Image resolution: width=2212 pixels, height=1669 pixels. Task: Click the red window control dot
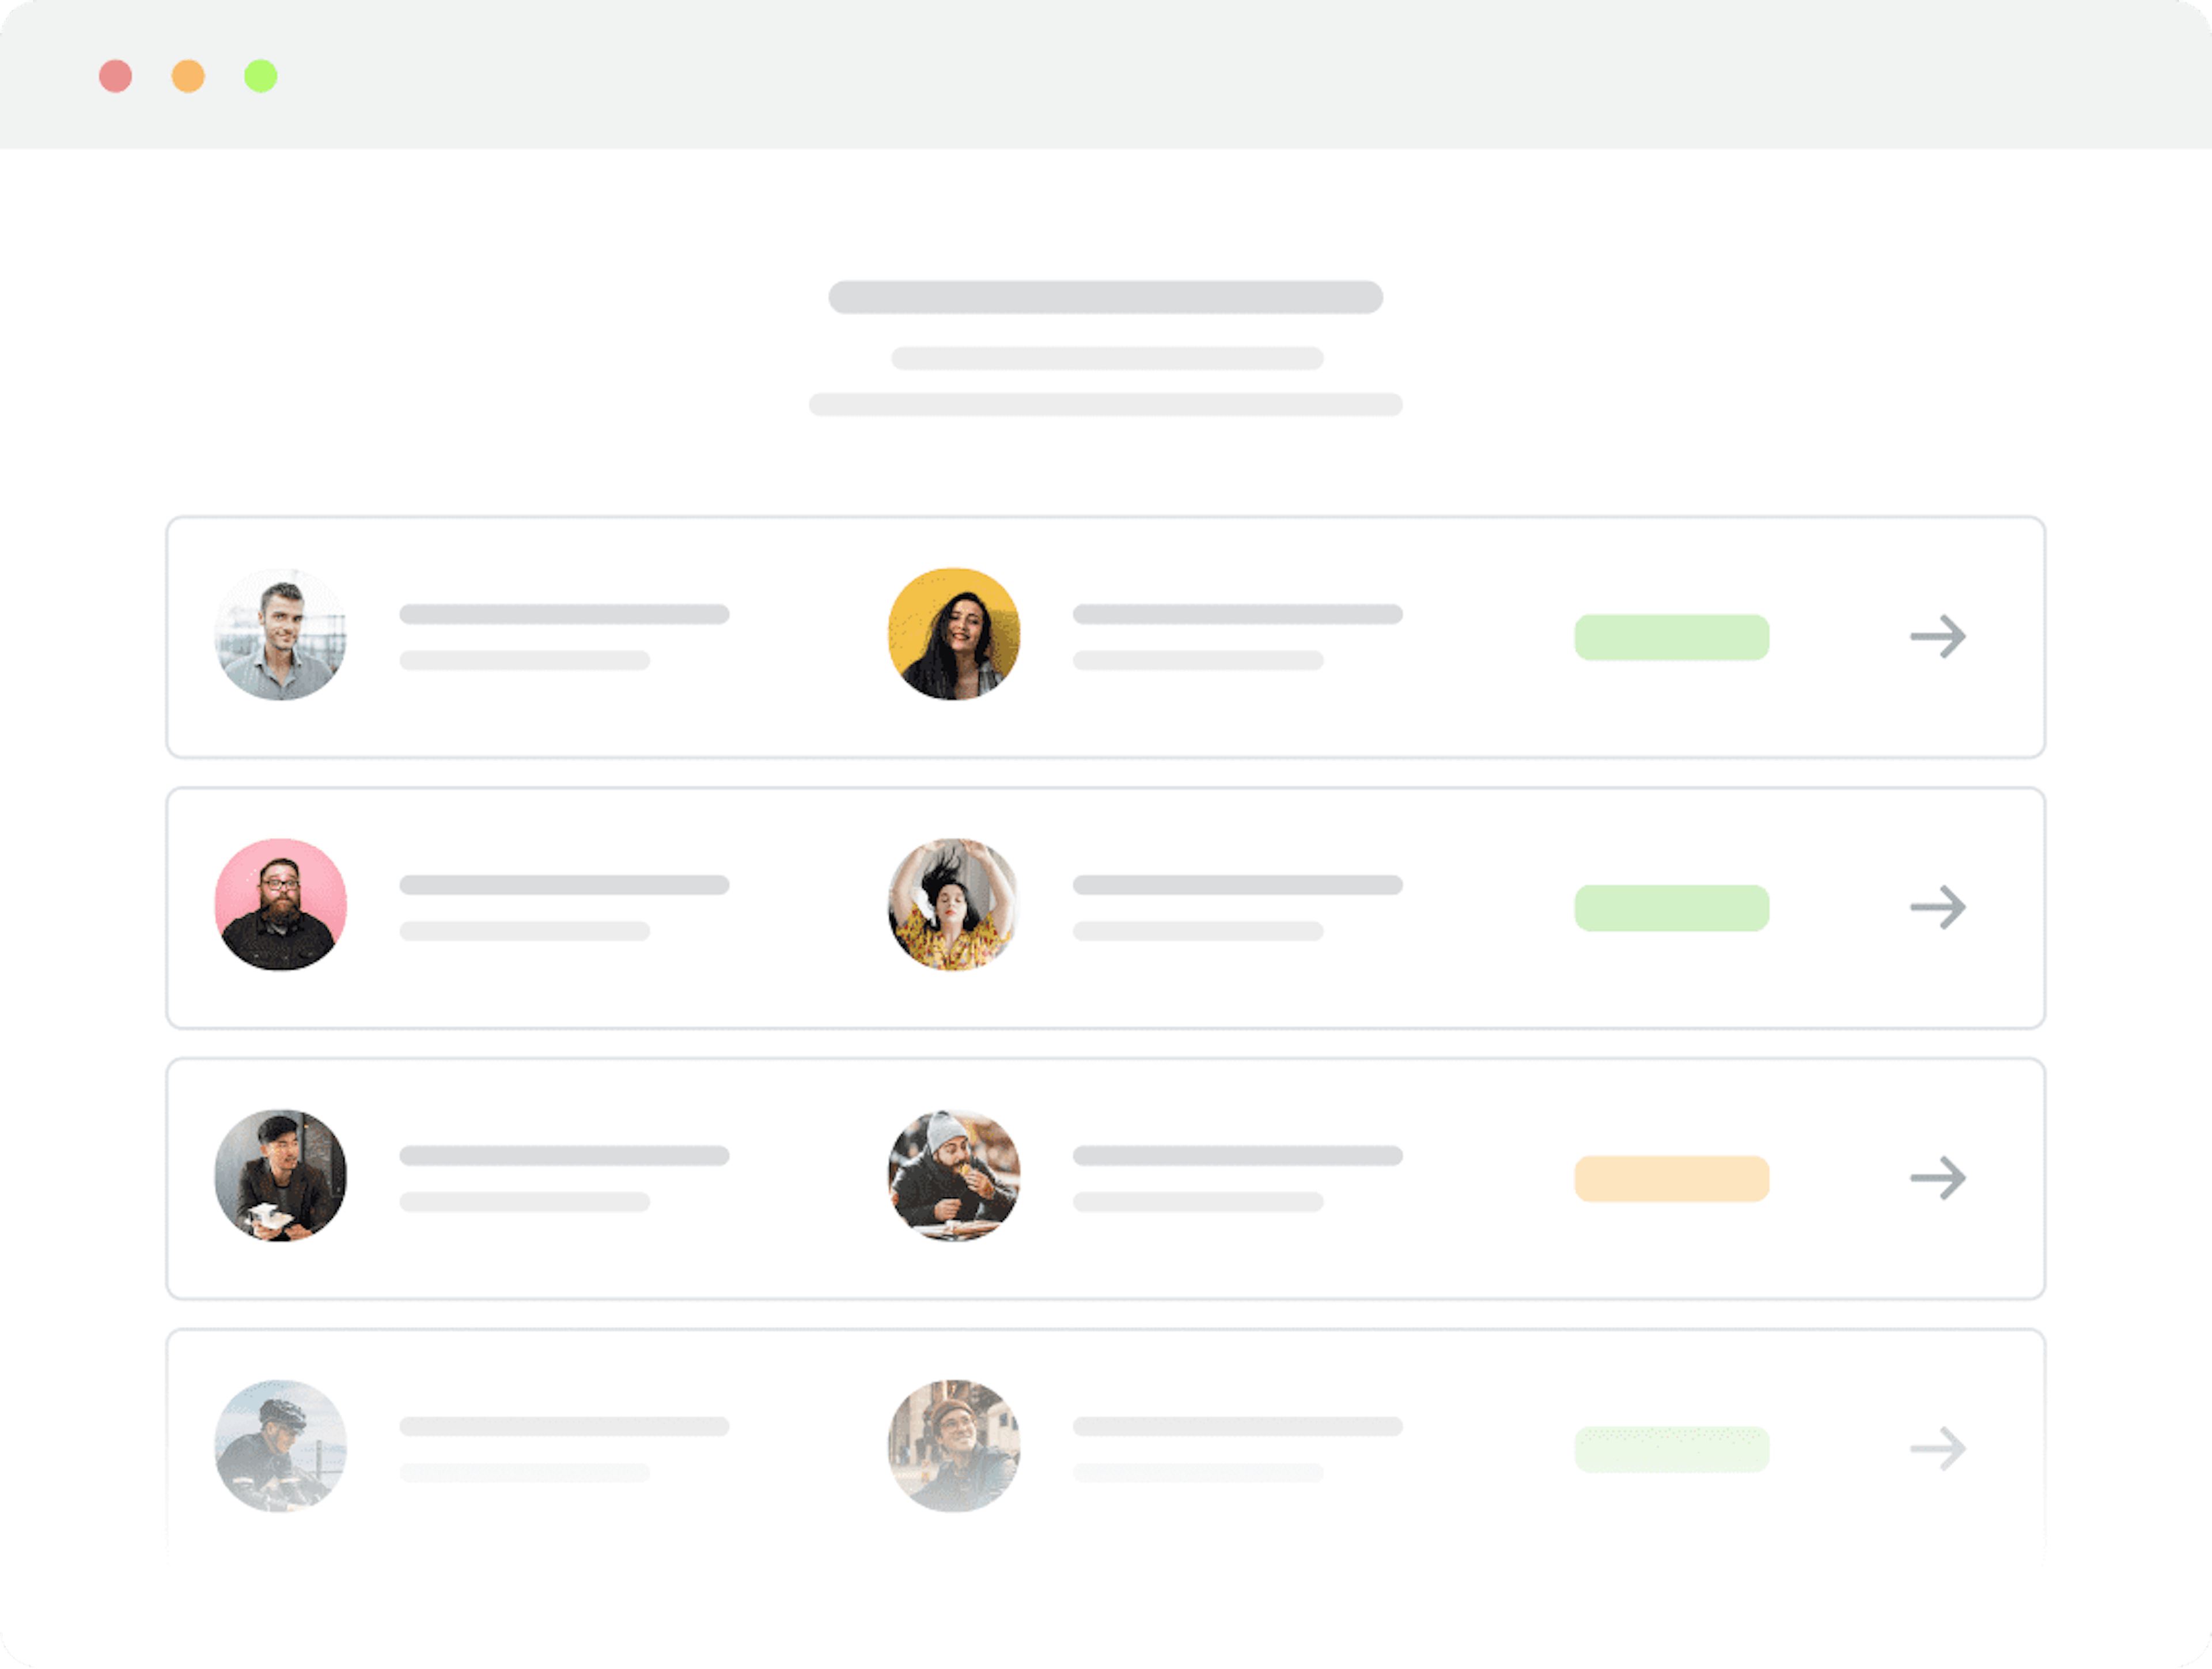(x=116, y=76)
